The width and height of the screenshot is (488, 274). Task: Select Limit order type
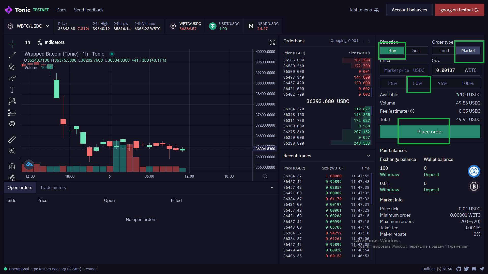[x=444, y=50]
